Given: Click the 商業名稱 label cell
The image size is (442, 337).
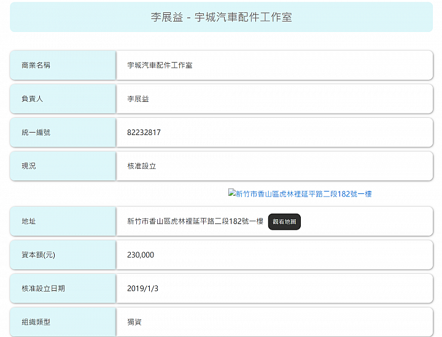Looking at the screenshot, I should click(63, 65).
